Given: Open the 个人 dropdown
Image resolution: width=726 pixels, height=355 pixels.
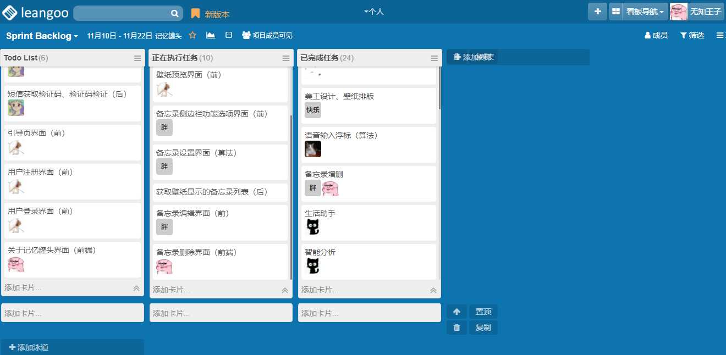Looking at the screenshot, I should tap(374, 12).
